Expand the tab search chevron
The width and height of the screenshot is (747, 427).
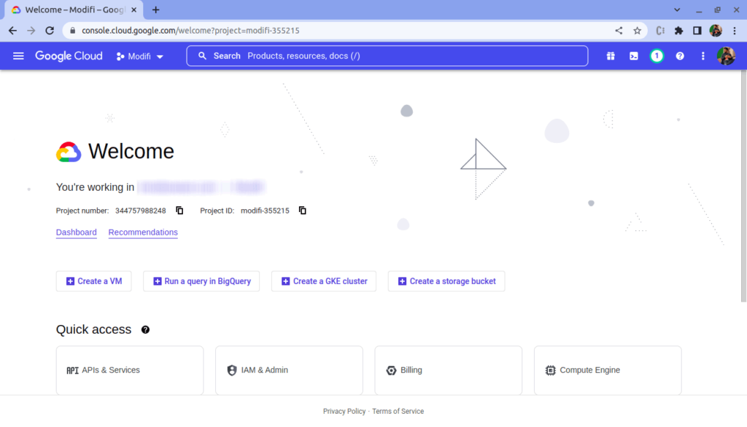click(x=677, y=9)
